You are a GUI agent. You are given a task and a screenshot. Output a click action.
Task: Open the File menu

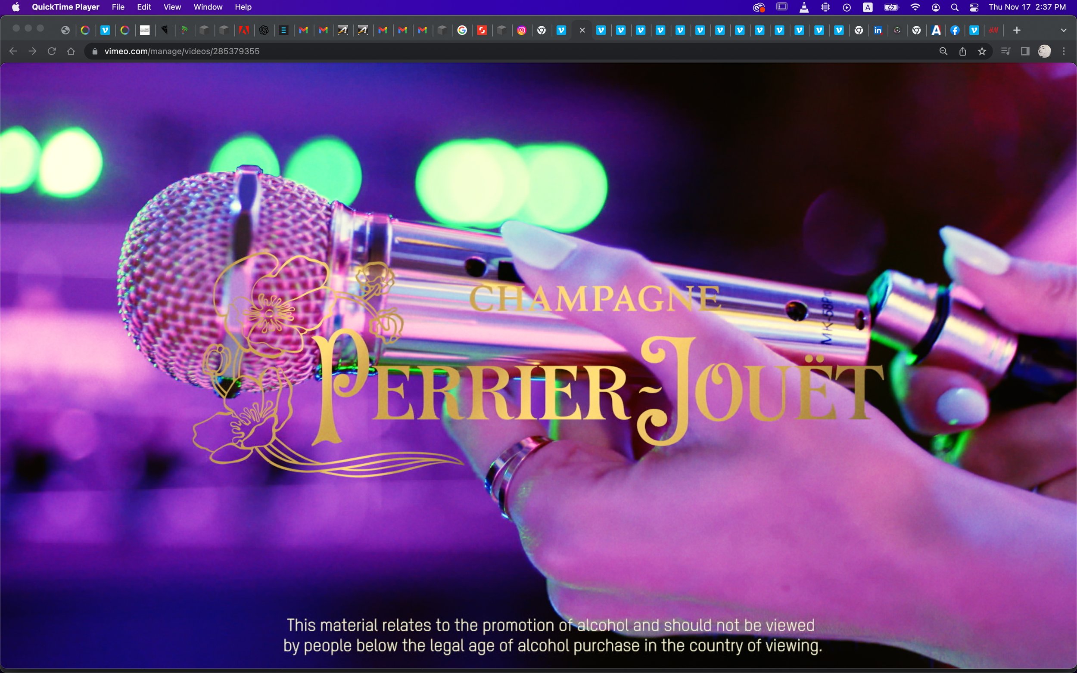118,7
